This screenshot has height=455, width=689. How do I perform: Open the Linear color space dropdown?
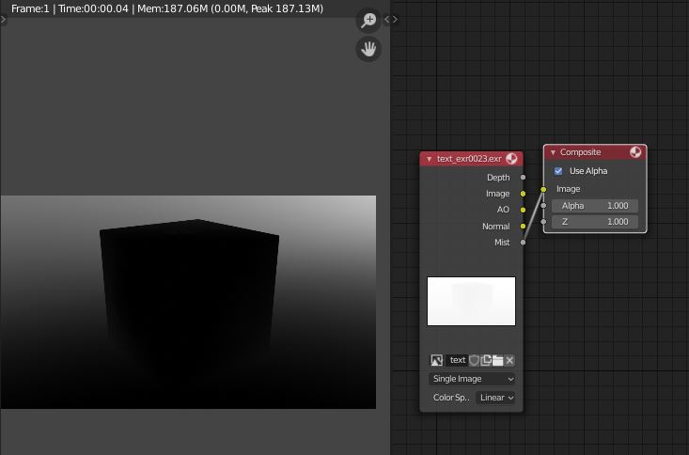click(495, 398)
